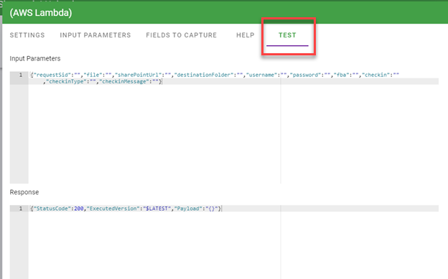
Task: Click the 200 status value in response
Action: [79, 209]
